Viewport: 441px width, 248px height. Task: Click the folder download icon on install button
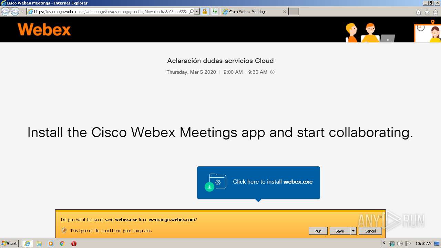216,182
